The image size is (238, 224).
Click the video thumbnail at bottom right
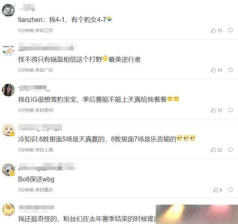click(197, 214)
